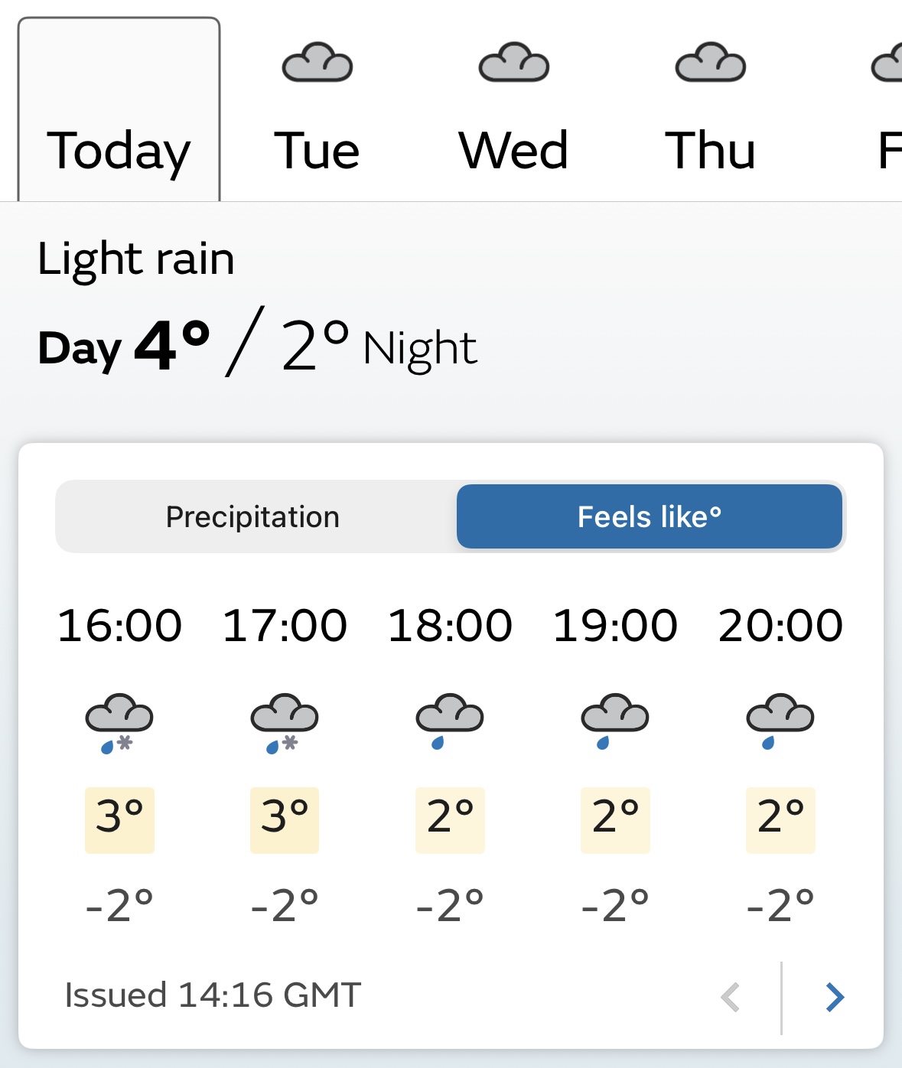Show earlier hours with the left chevron

pyautogui.click(x=731, y=997)
